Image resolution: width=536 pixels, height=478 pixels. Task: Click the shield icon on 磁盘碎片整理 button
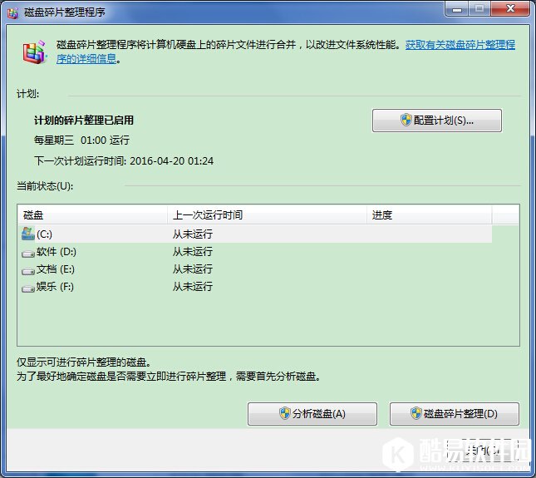[x=416, y=413]
